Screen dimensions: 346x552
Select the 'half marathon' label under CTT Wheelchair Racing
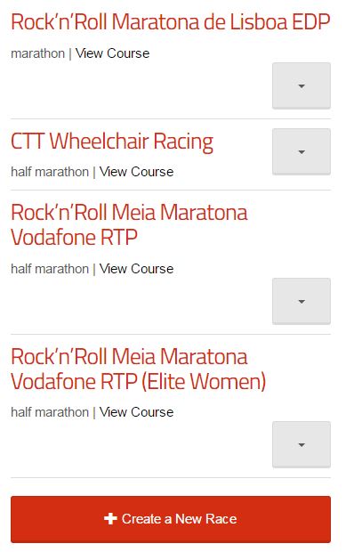pos(50,172)
